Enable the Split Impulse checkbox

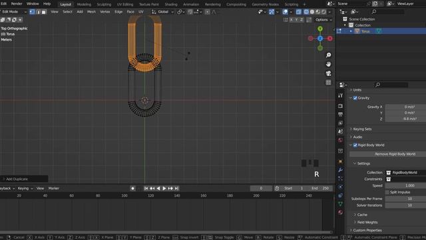(387, 192)
